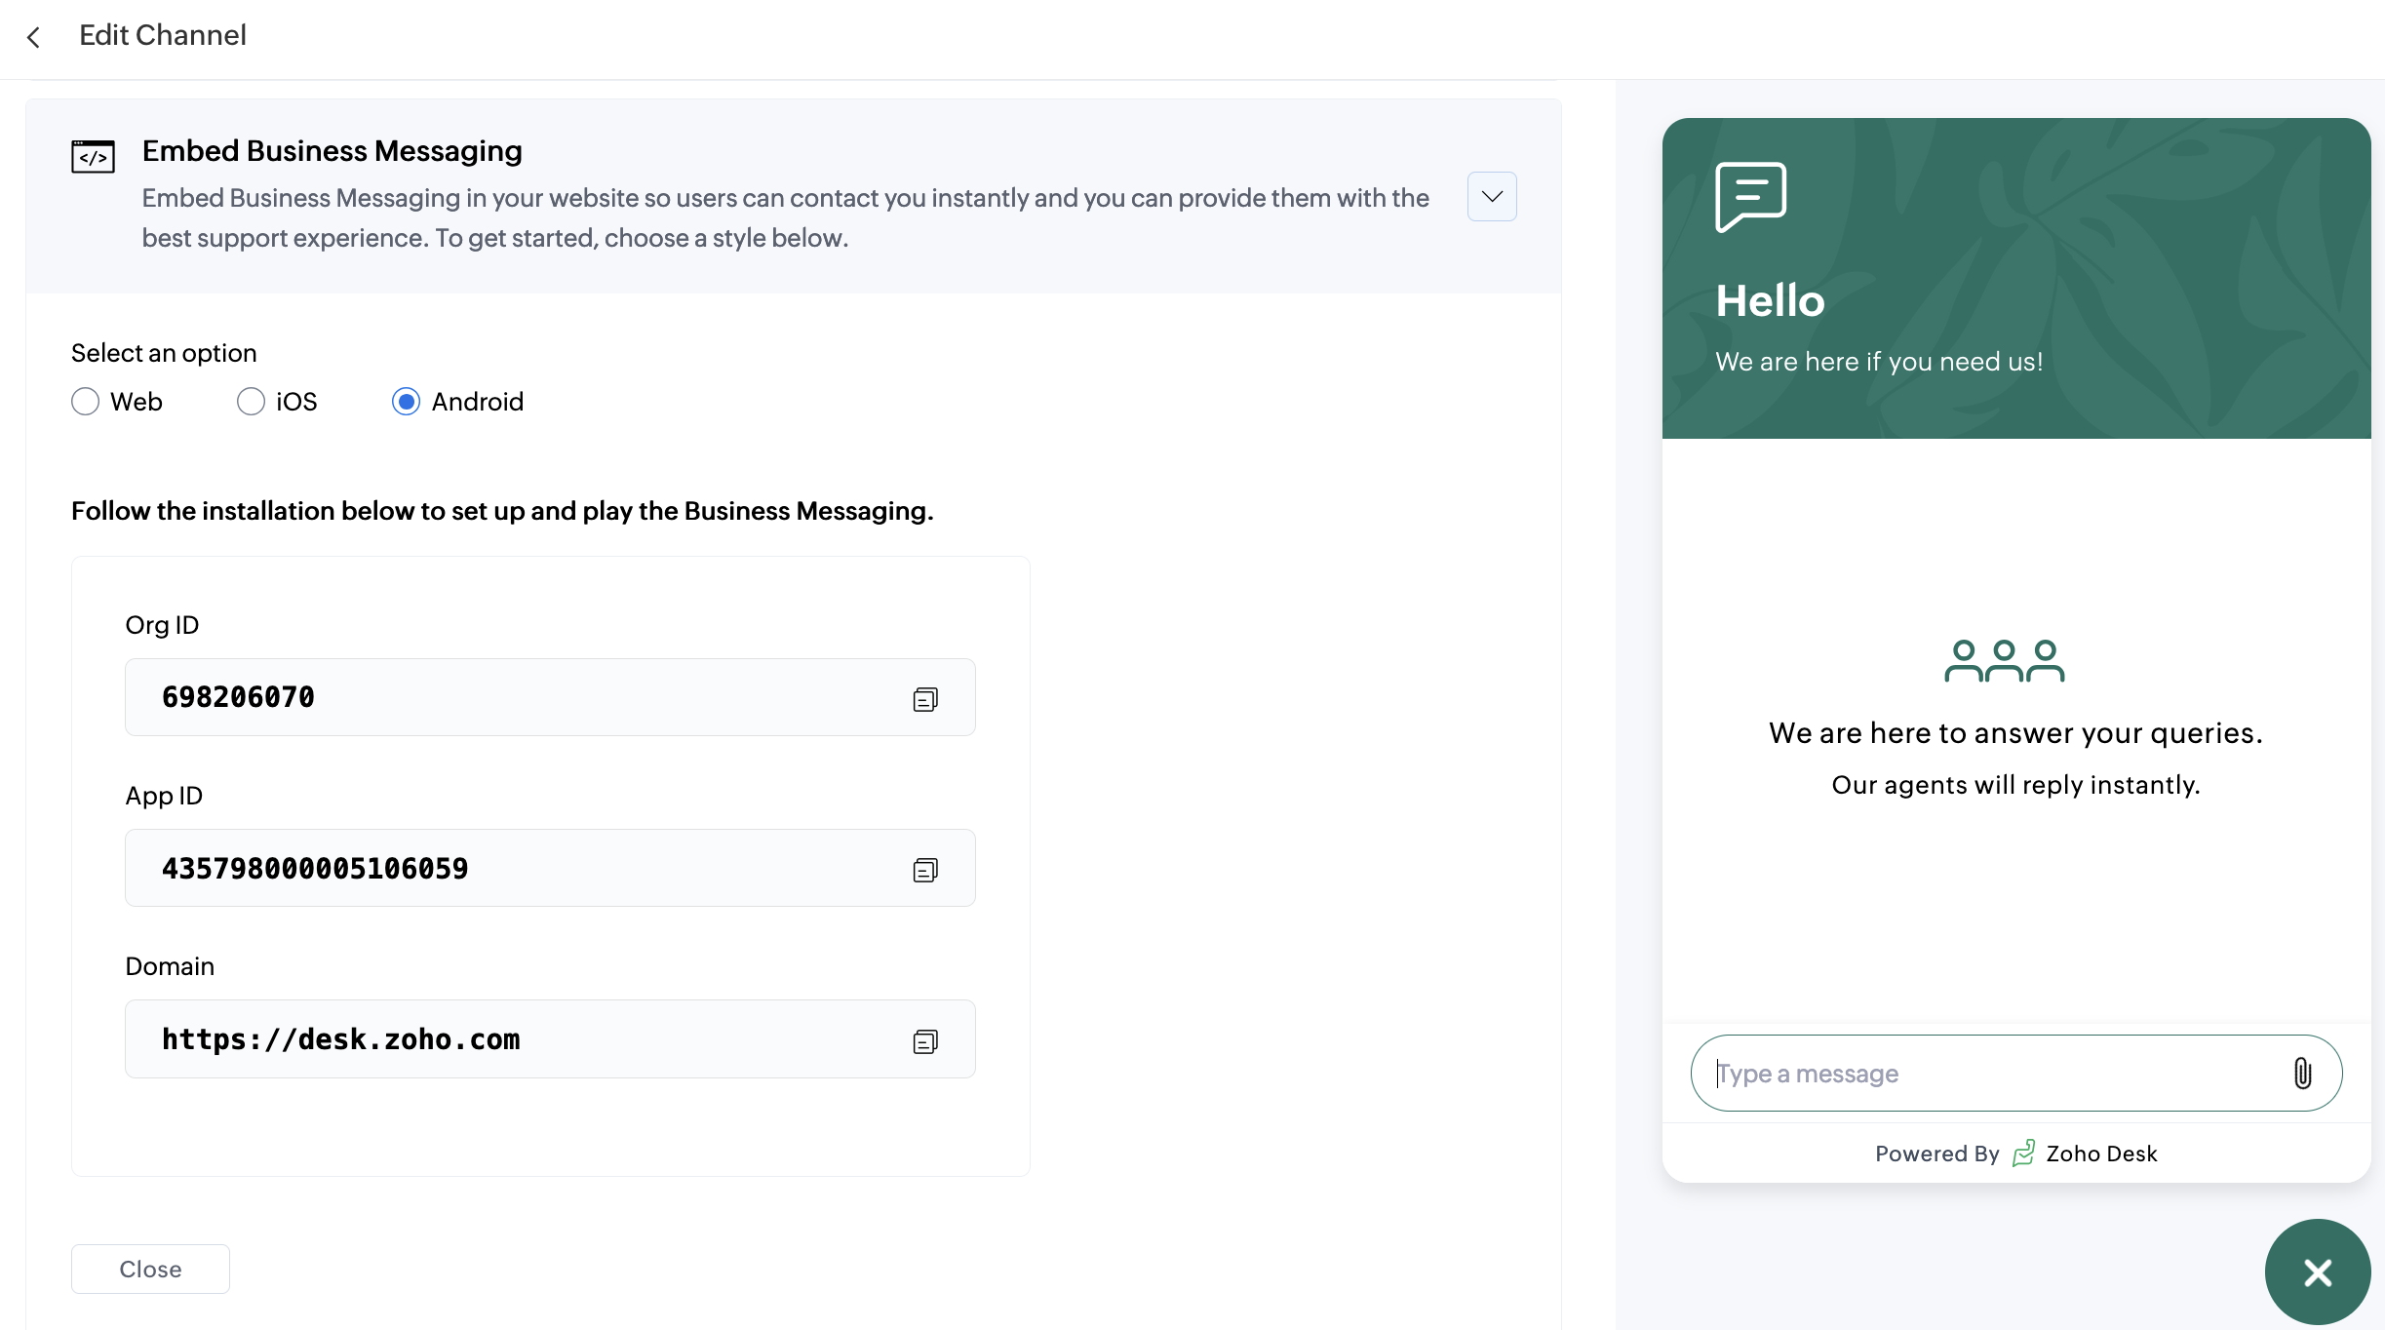Click the embed code icon
This screenshot has height=1330, width=2385.
click(94, 156)
